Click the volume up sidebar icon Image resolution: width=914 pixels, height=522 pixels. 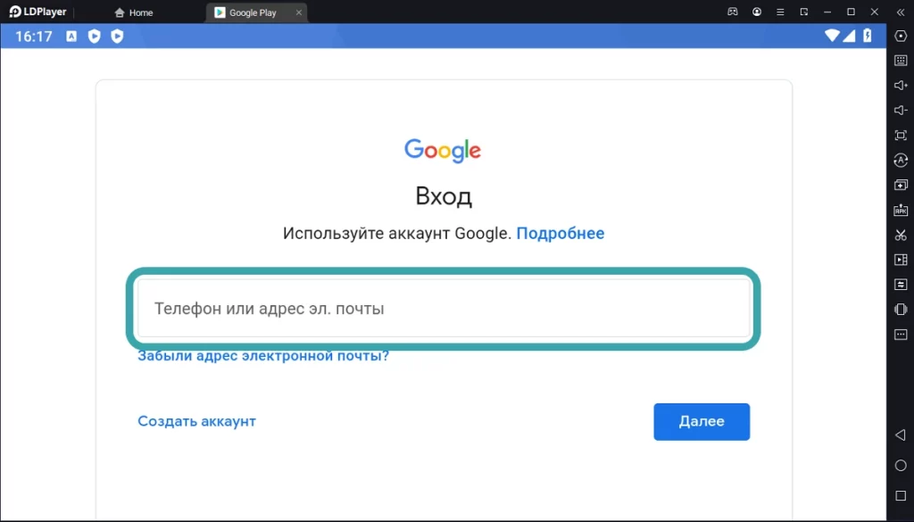click(901, 86)
